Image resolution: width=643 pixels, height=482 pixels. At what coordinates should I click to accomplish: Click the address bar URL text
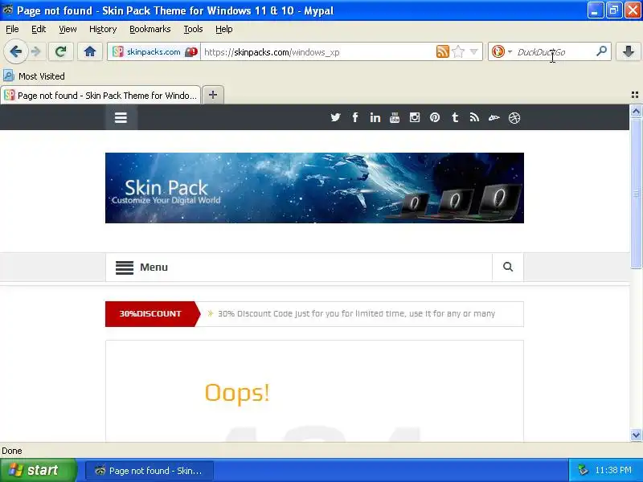pyautogui.click(x=272, y=52)
